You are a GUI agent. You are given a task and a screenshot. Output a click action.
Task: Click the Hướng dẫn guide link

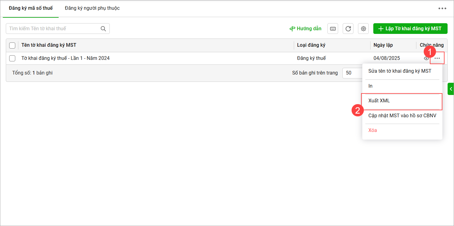click(305, 29)
